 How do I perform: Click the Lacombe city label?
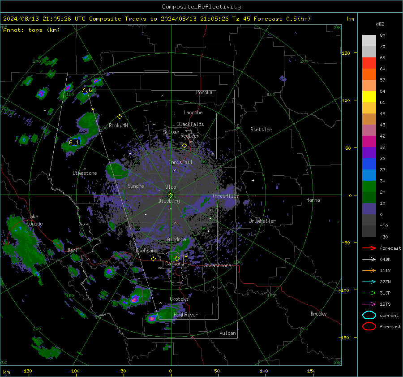tap(193, 113)
